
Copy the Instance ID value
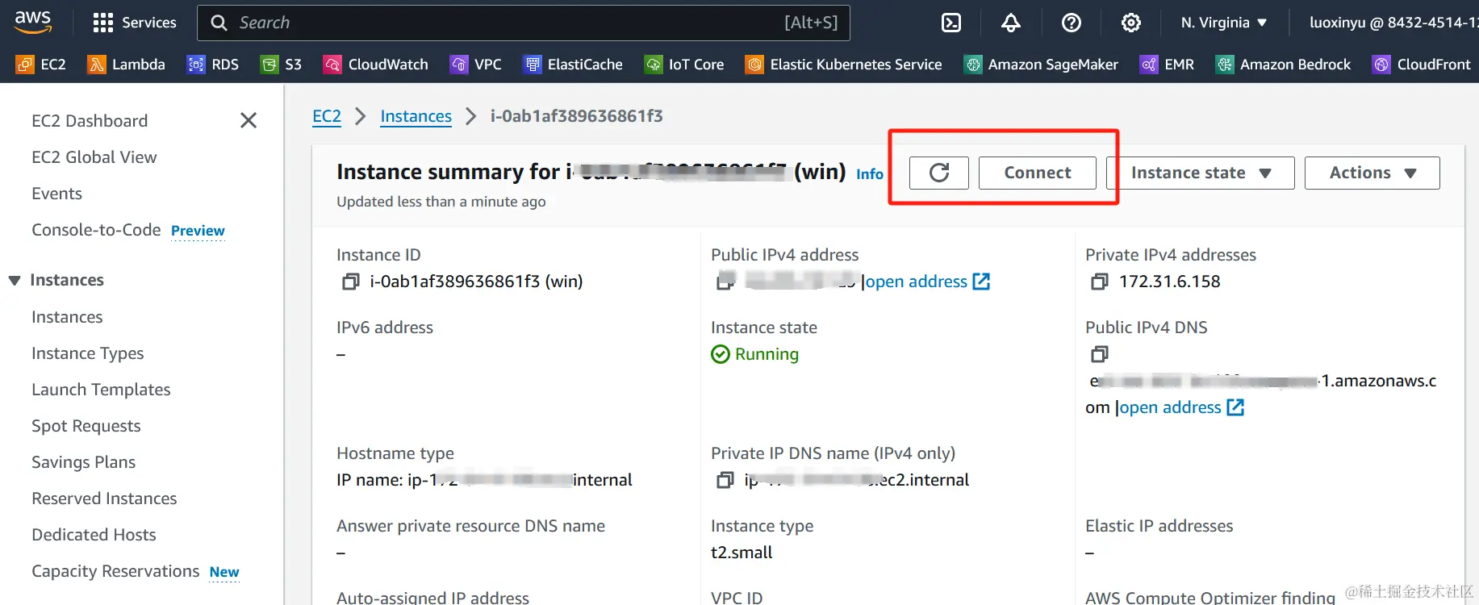(350, 282)
